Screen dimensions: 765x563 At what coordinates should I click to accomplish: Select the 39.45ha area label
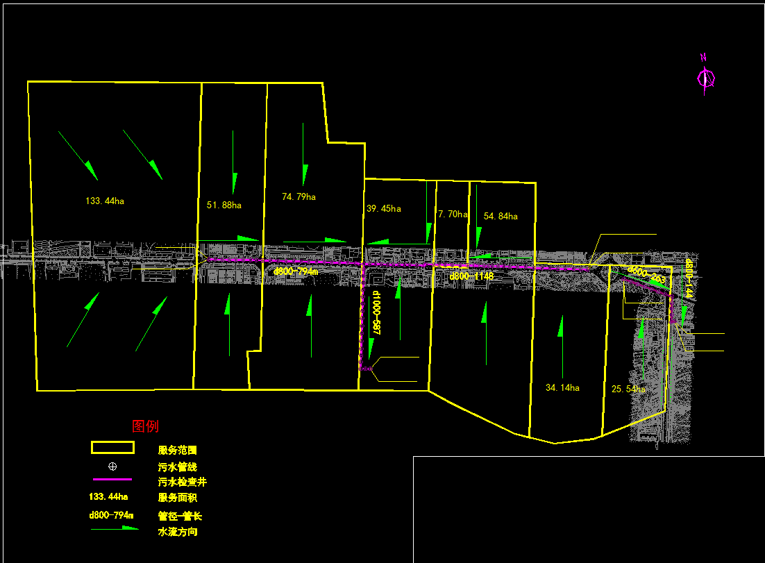coord(384,209)
